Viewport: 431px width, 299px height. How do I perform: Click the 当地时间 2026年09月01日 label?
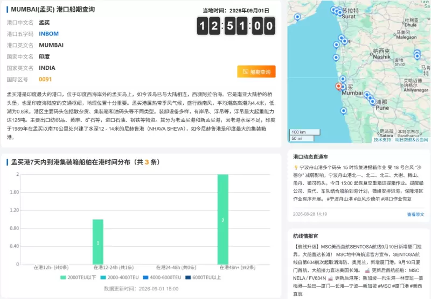point(236,11)
